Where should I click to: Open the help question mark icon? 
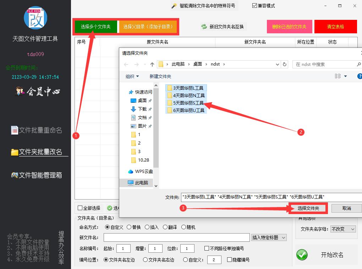click(359, 76)
